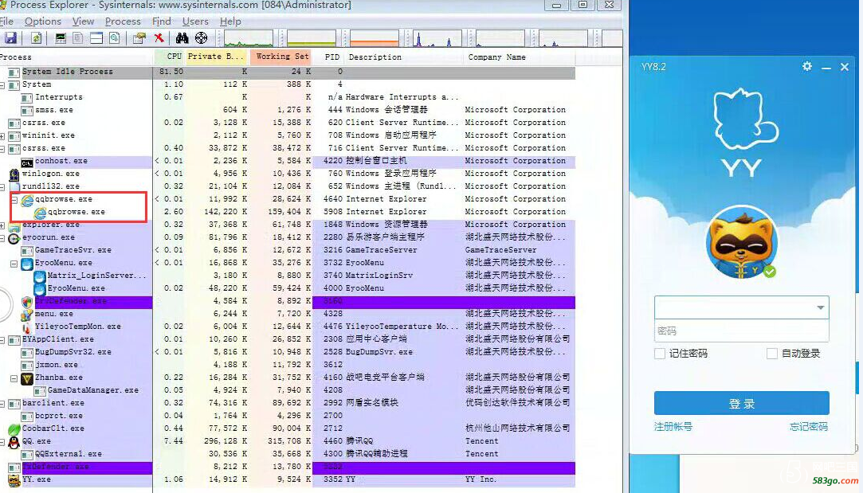Click the DLL/Handle view toolbar icon
Viewport: 863px width, 493px height.
(x=114, y=38)
